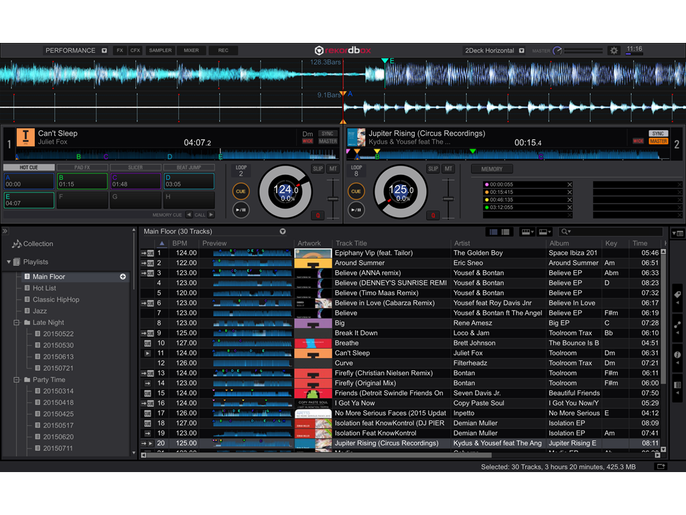686x515 pixels.
Task: Click the SAMPLER button in top bar
Action: [x=160, y=50]
